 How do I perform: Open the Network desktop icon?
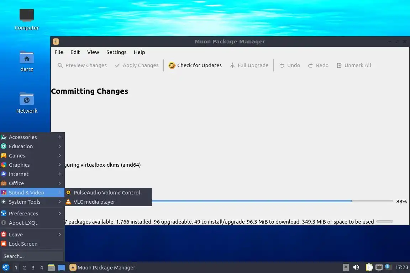pyautogui.click(x=27, y=98)
